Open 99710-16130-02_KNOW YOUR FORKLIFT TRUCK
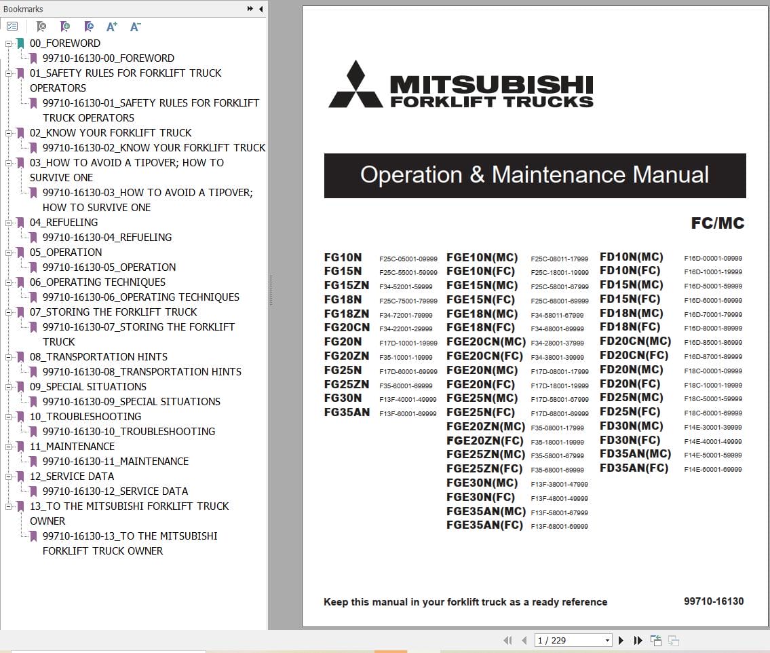 154,147
